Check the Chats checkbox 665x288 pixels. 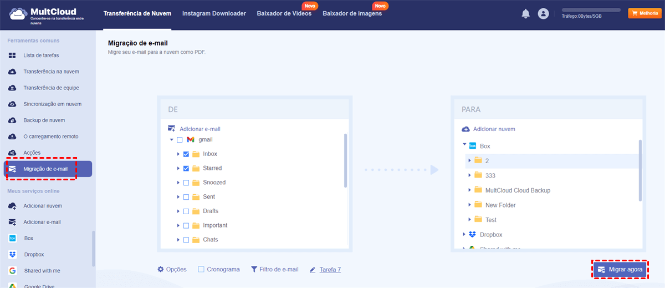(x=186, y=240)
